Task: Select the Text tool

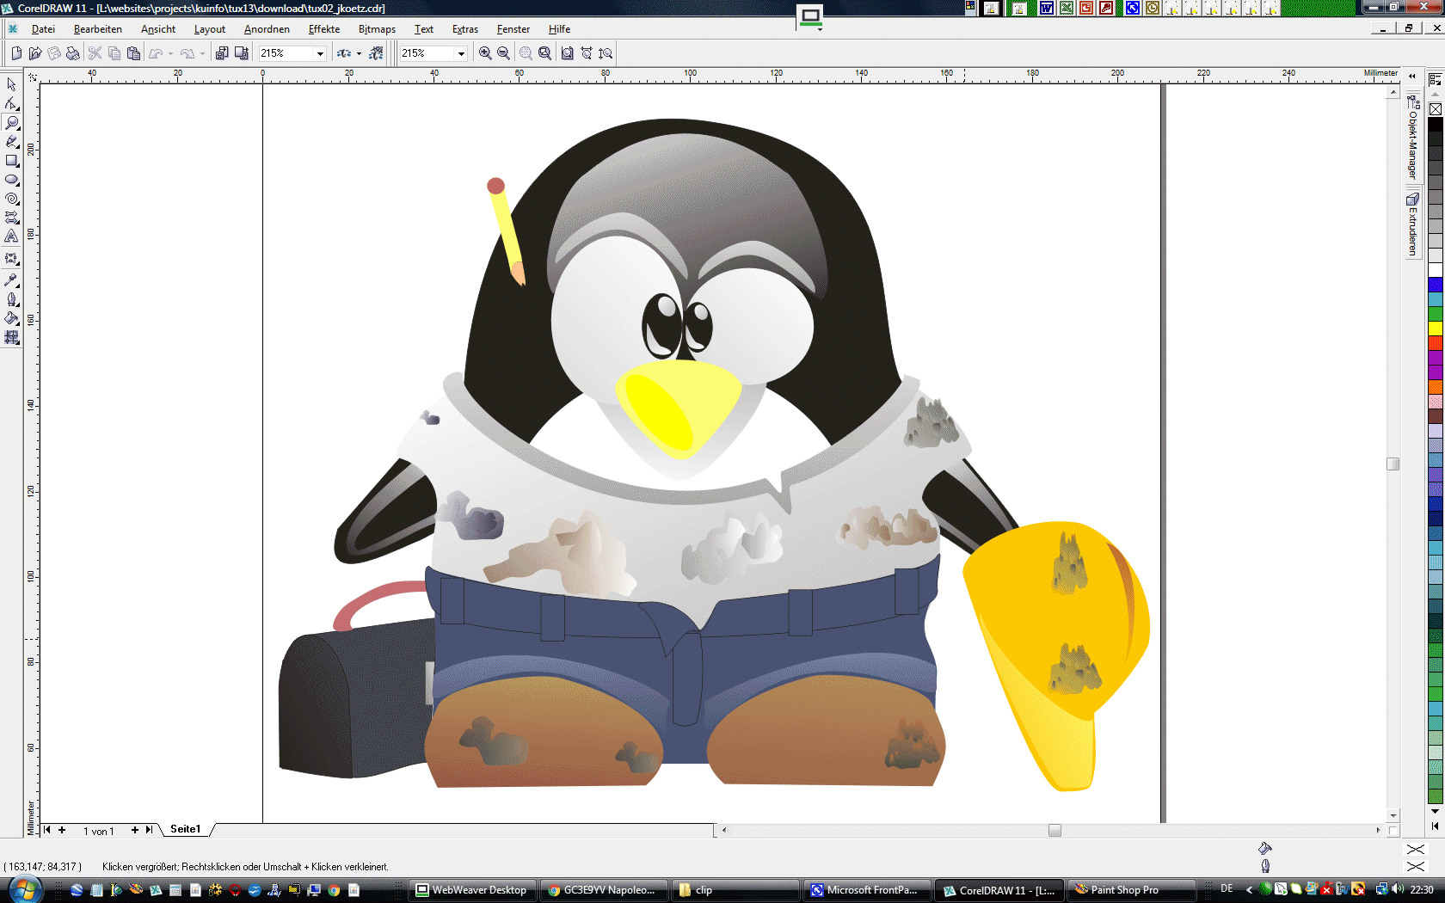Action: click(11, 236)
